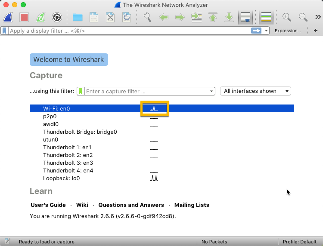The height and width of the screenshot is (246, 323).
Task: Open the display filter history dropdown
Action: coord(266,31)
